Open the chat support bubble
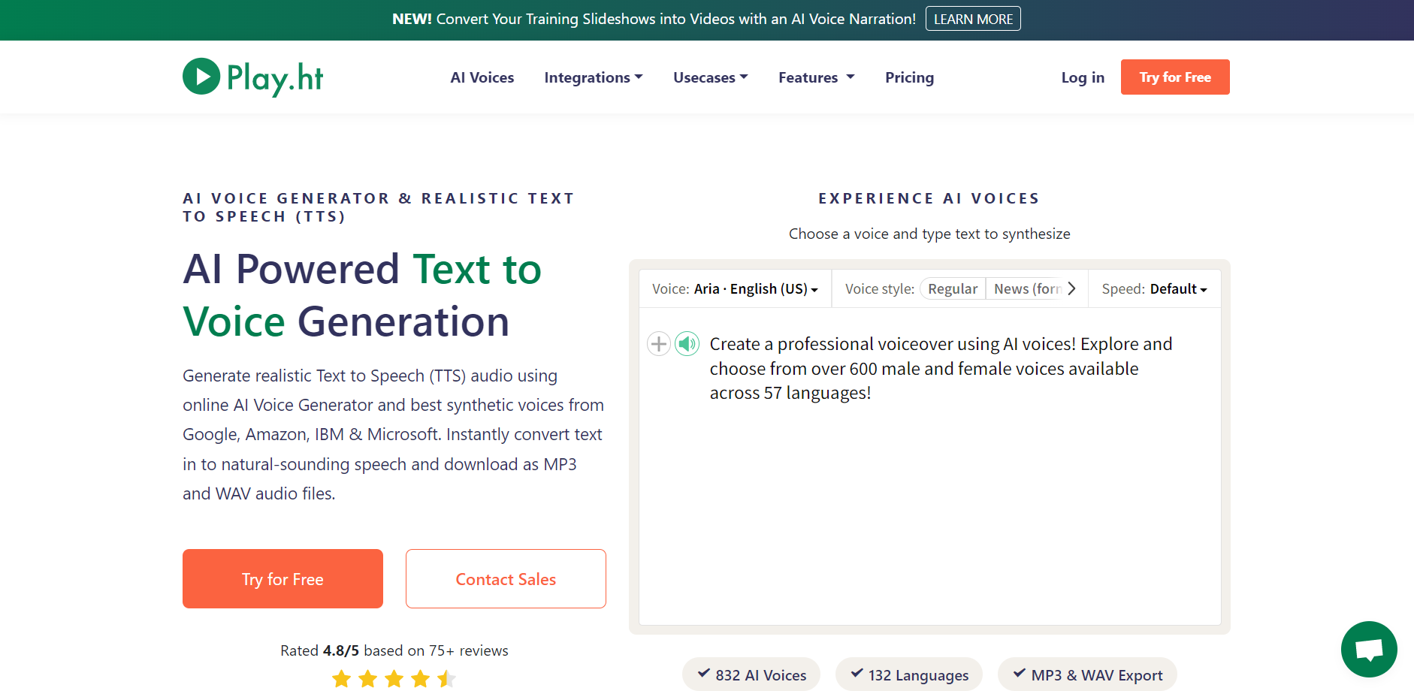 pos(1369,649)
